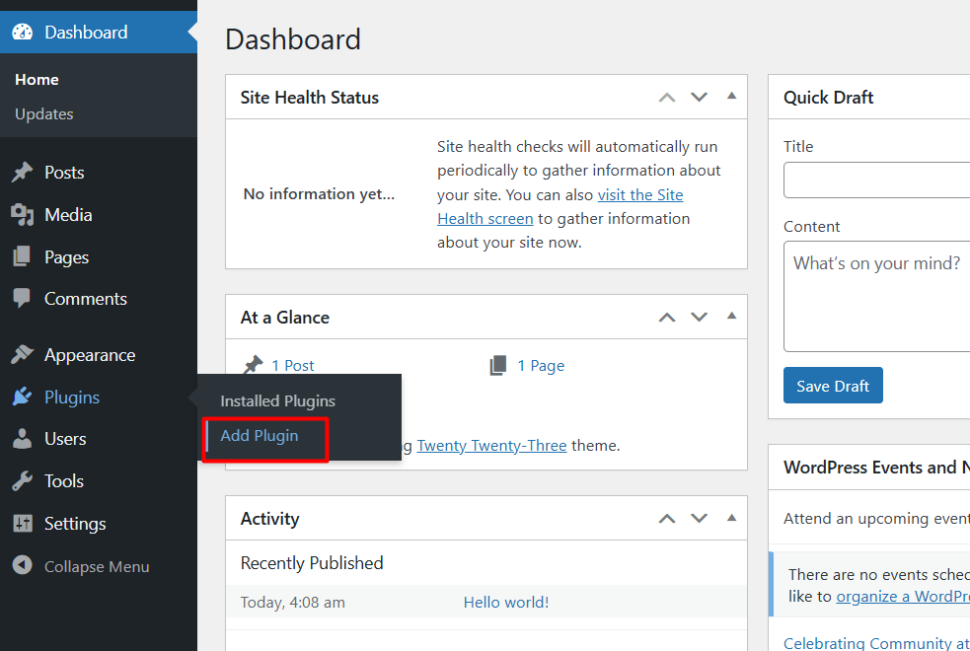The image size is (970, 651).
Task: Open Installed Plugins from submenu
Action: (277, 401)
